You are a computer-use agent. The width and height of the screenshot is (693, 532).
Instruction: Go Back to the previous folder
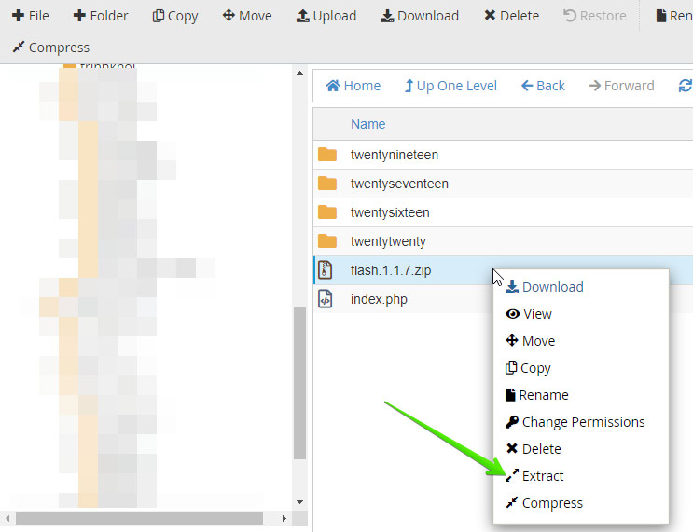(x=543, y=85)
